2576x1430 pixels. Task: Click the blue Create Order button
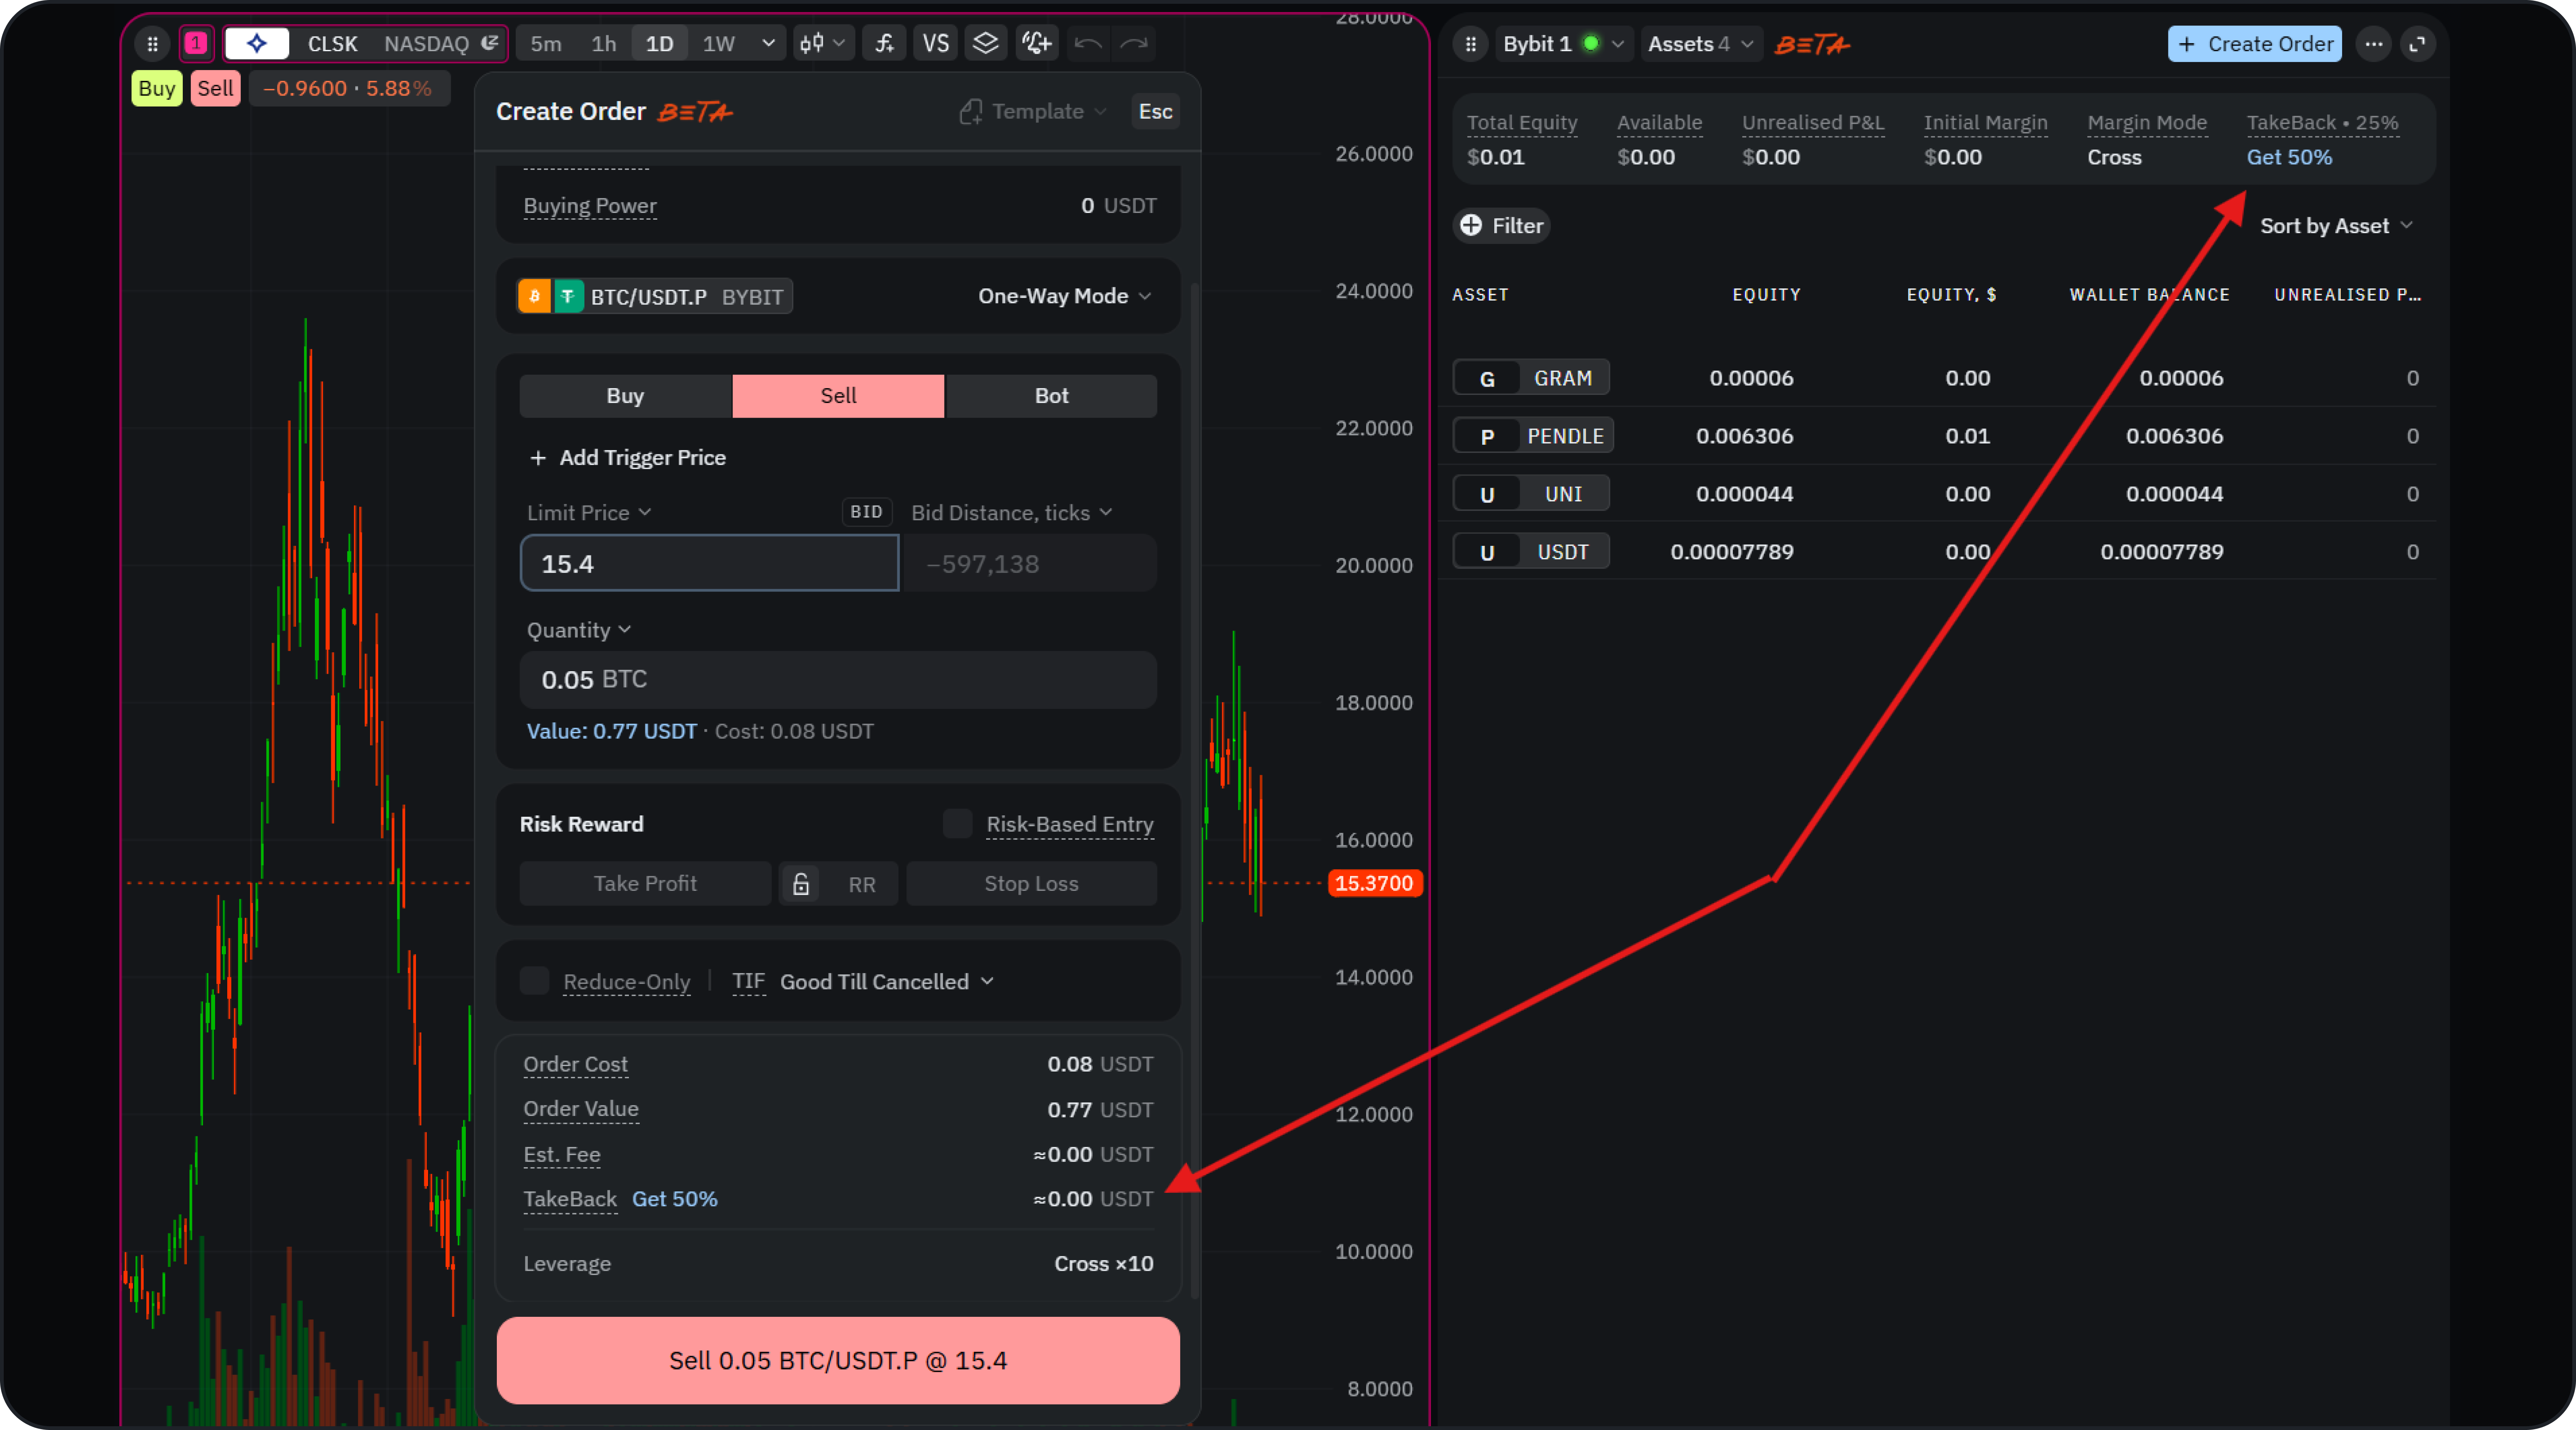[2254, 44]
